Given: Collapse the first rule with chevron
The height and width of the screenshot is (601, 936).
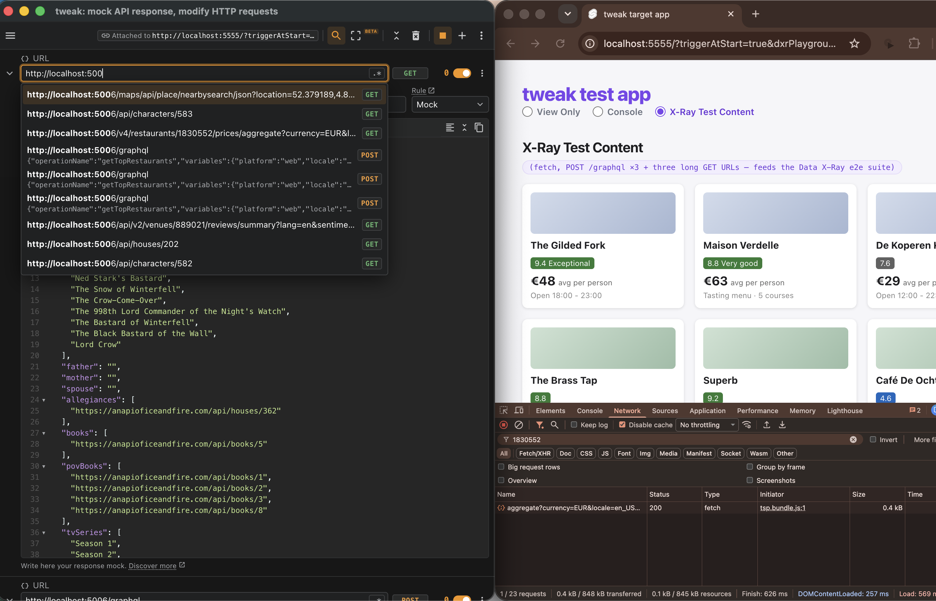Looking at the screenshot, I should point(10,73).
